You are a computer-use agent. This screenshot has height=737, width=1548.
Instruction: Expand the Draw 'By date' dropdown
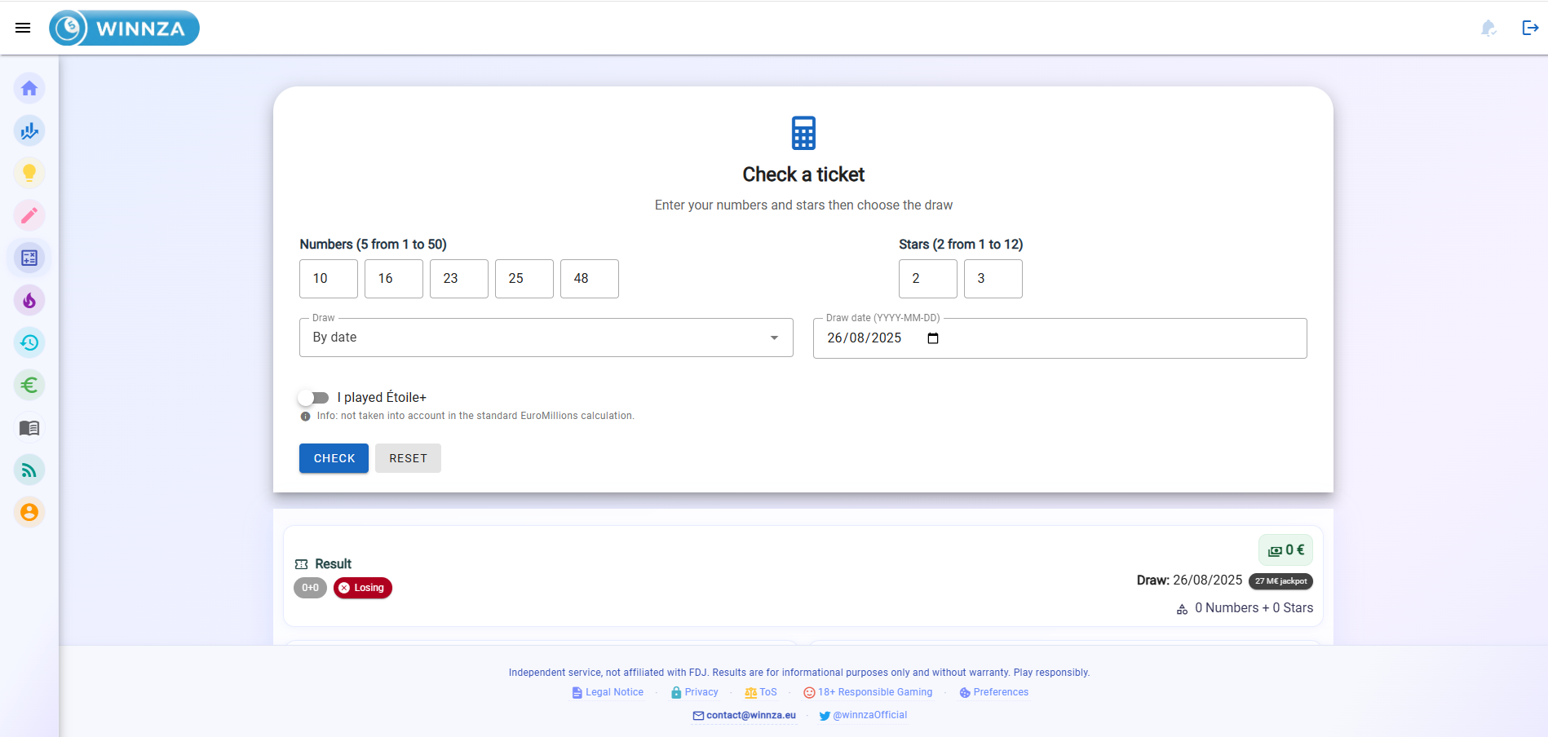(x=546, y=338)
